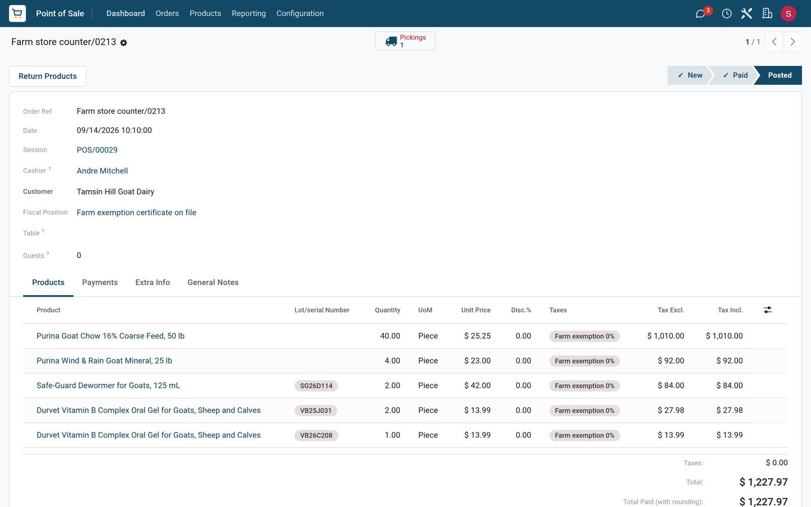
Task: Open the Configuration menu
Action: 300,14
